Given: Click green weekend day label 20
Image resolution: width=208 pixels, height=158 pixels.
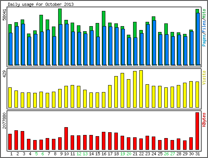Looking at the screenshot, I should pyautogui.click(x=129, y=154).
